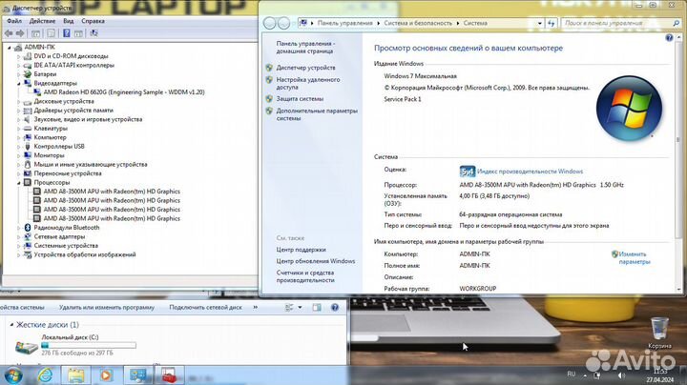Viewport: 687px width, 385px height.
Task: Click forward button in System window
Action: [x=284, y=23]
